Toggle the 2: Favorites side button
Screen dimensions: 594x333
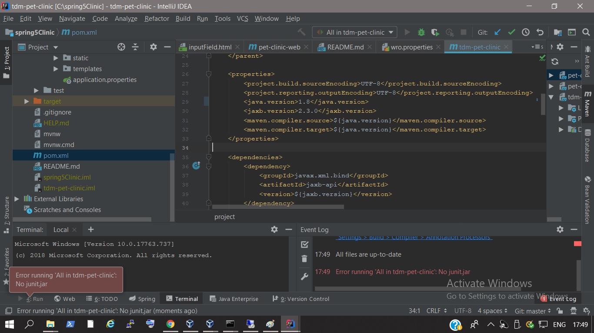click(6, 266)
